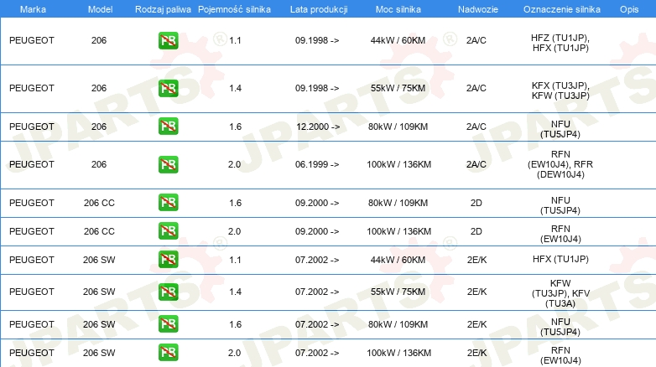Click the 2D body type in the 206 CC 1.6 row
The image size is (656, 367).
coord(476,203)
